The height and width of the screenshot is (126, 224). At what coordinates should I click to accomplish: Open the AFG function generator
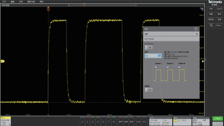pos(144,122)
